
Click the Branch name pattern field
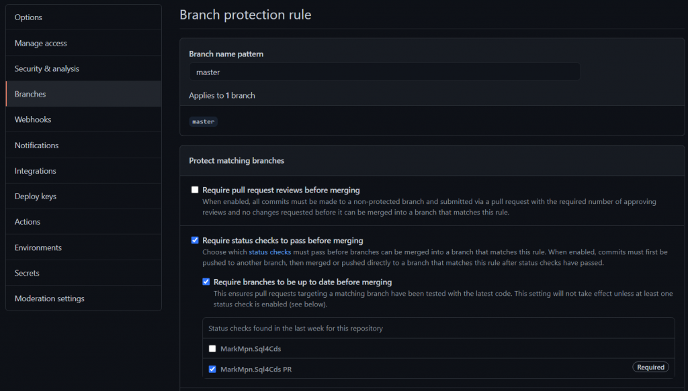(384, 72)
